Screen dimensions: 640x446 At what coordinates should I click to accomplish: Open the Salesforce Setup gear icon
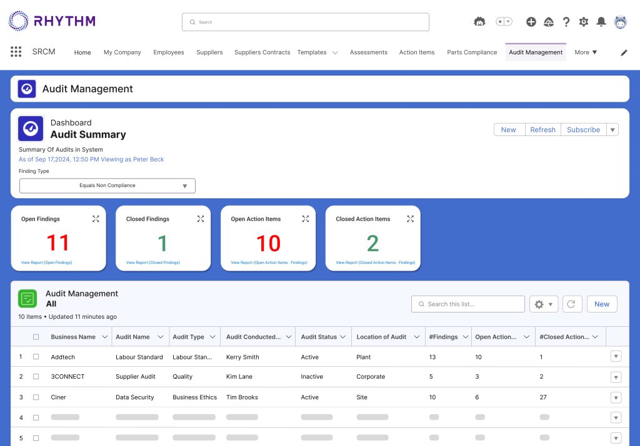point(584,21)
